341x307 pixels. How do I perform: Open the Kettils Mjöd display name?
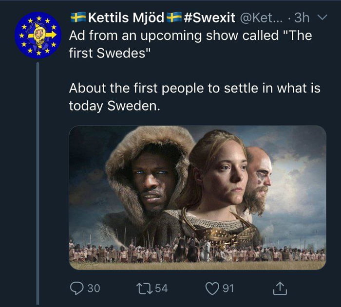[125, 18]
